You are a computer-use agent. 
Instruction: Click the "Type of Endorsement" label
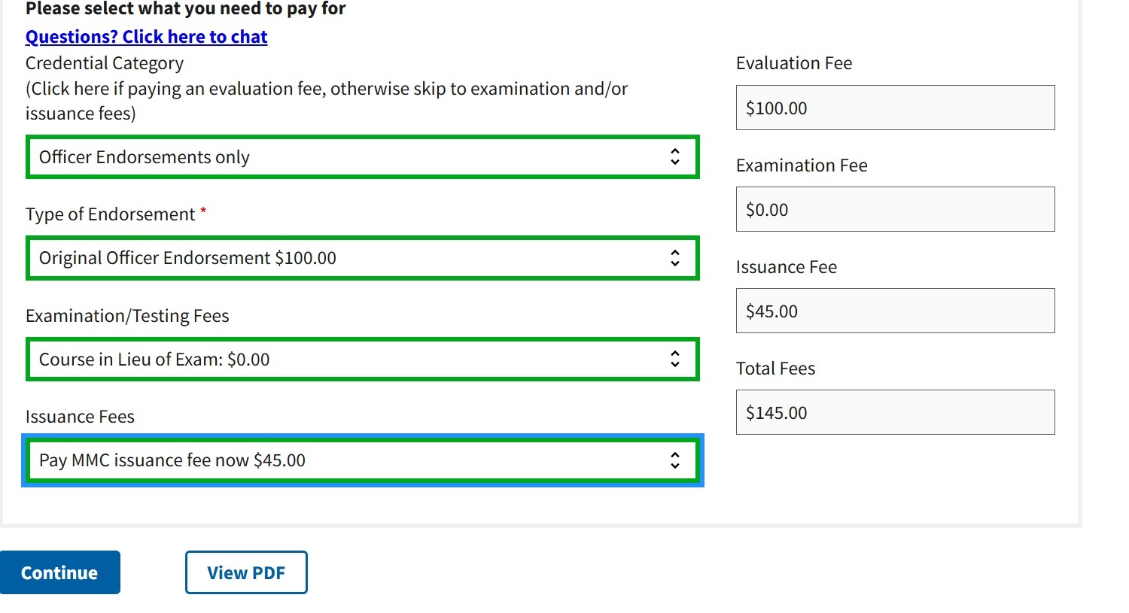point(110,214)
